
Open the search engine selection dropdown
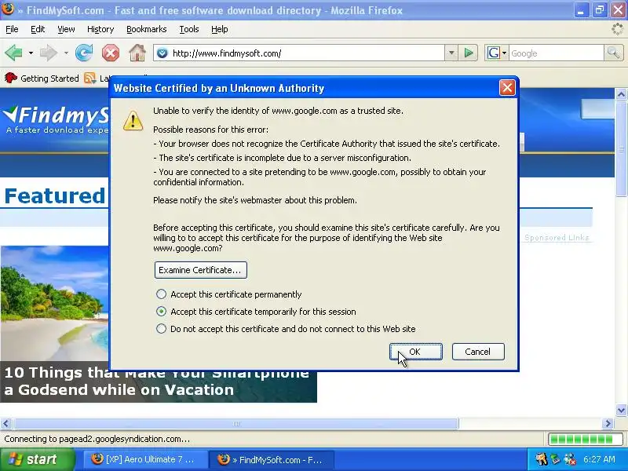(504, 53)
